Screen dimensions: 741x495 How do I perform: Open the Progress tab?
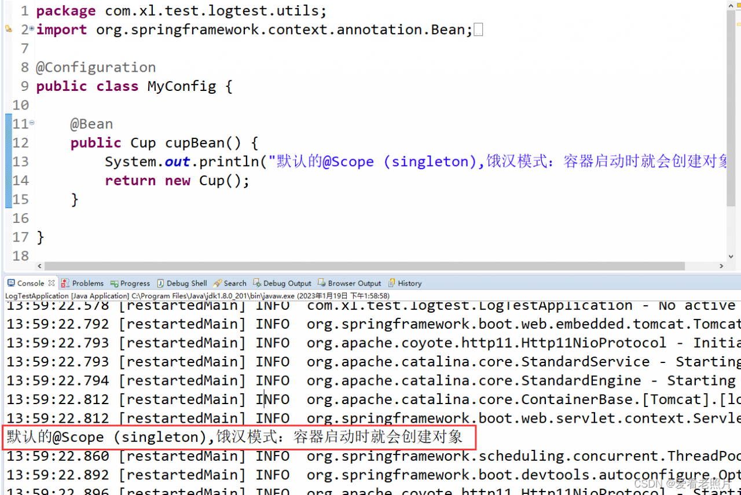pyautogui.click(x=130, y=283)
